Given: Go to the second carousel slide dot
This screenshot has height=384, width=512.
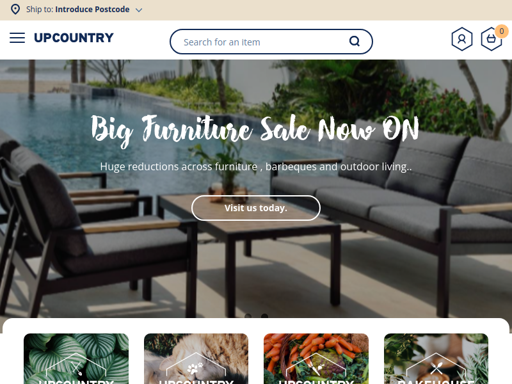Looking at the screenshot, I should coord(264,316).
